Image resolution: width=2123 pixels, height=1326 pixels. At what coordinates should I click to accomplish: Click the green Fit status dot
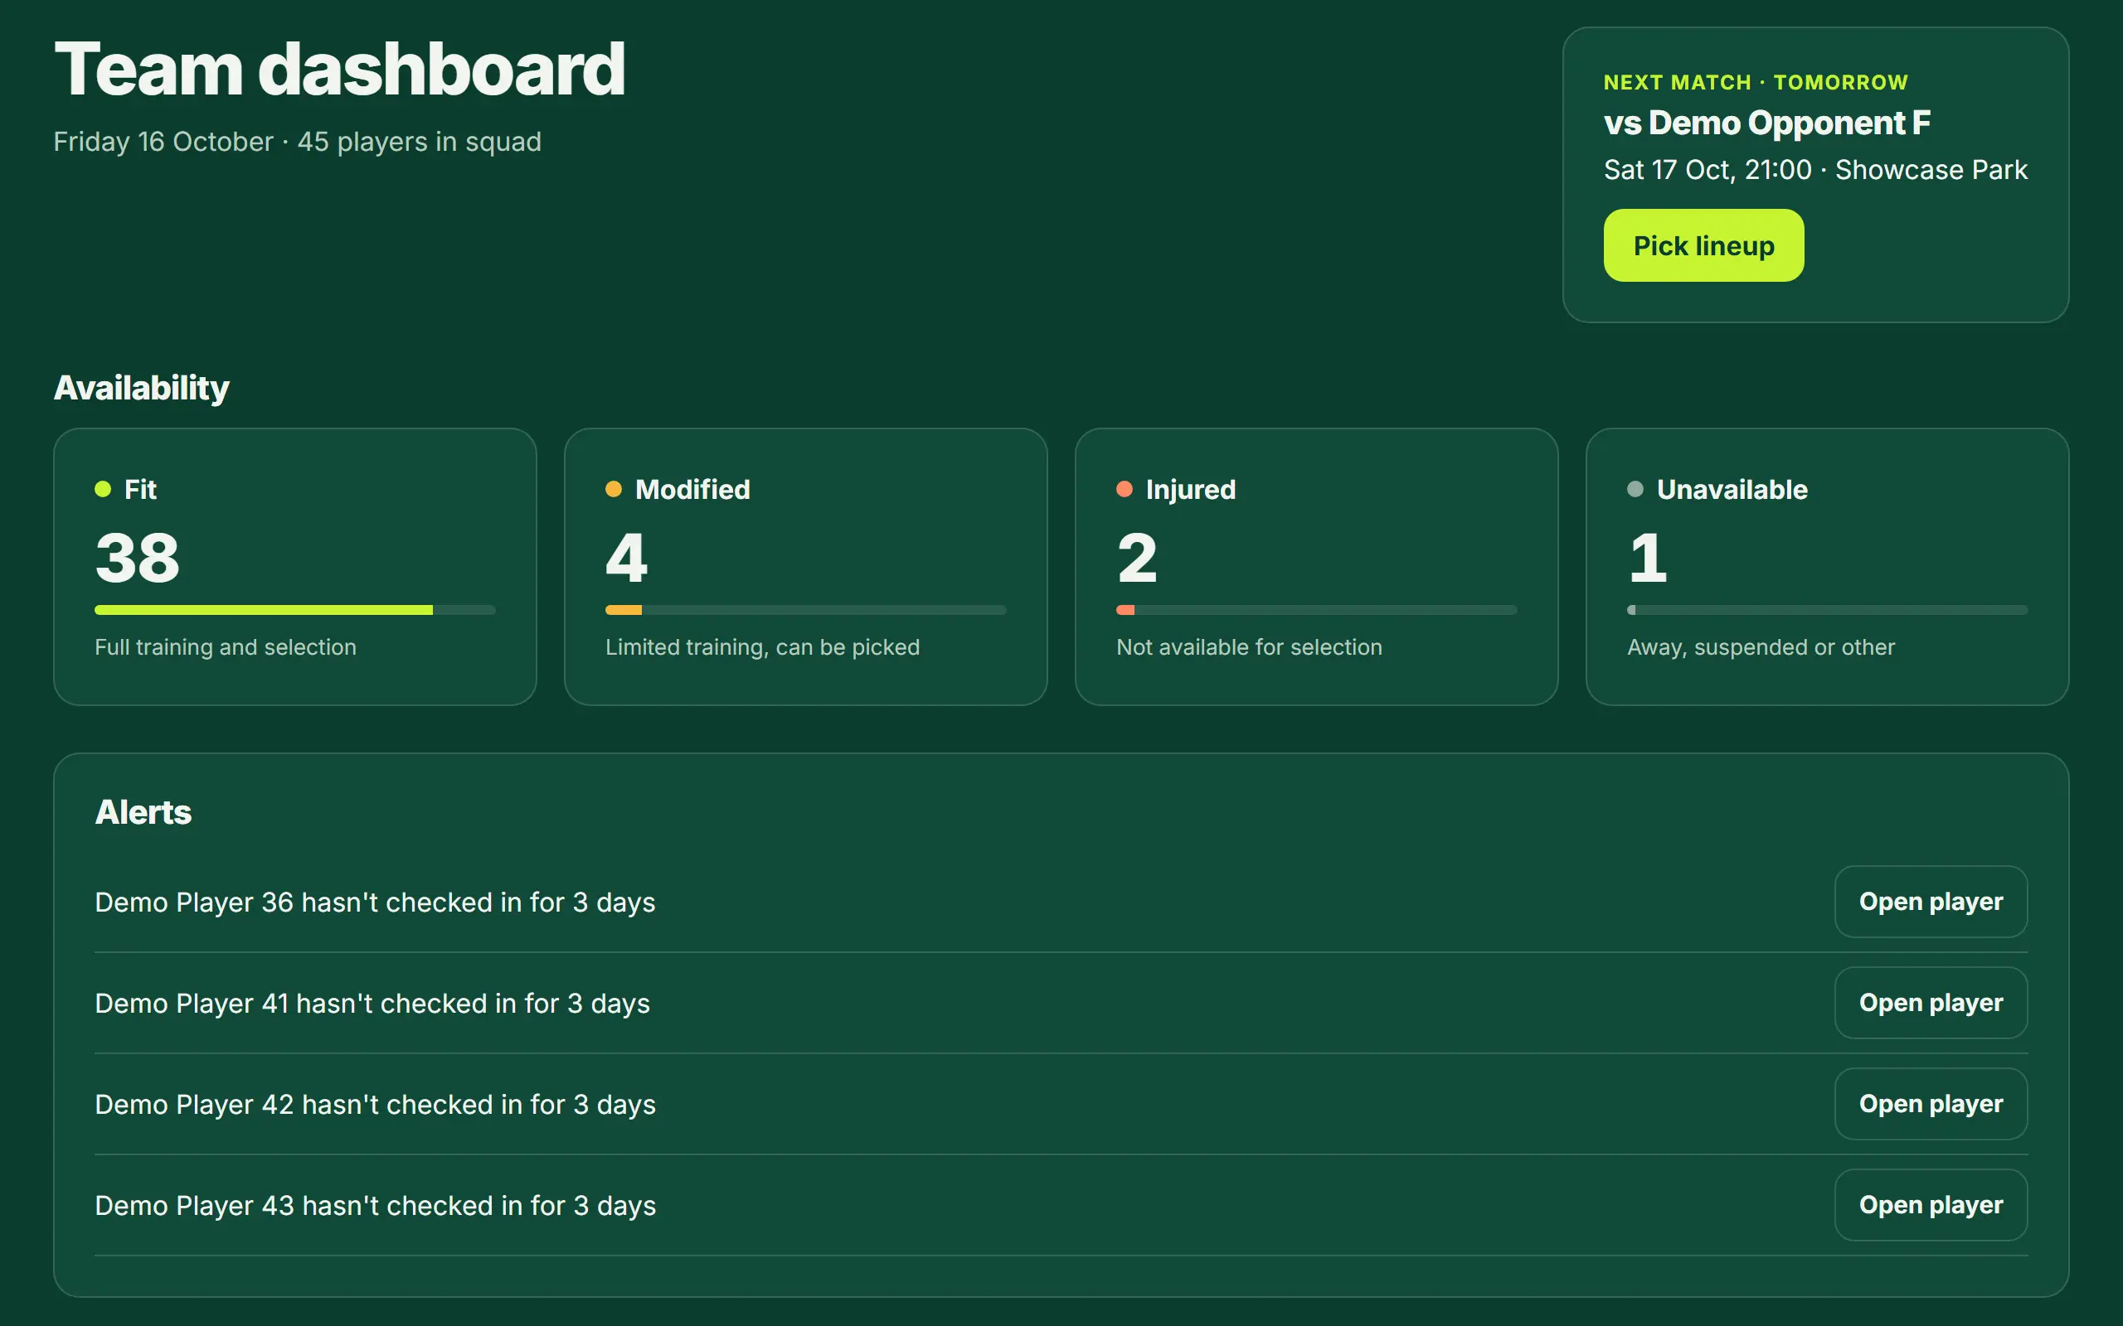103,488
